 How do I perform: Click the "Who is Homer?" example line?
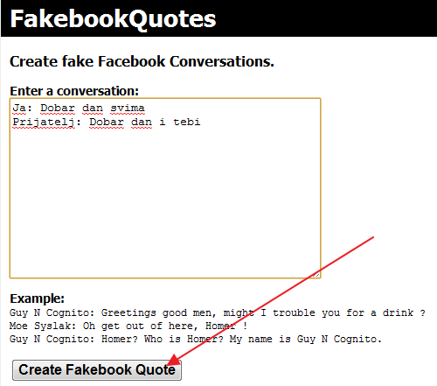[x=196, y=339]
